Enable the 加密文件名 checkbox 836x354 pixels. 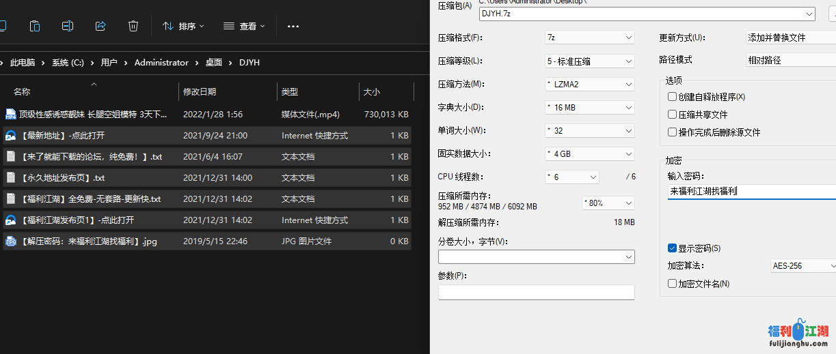point(673,284)
